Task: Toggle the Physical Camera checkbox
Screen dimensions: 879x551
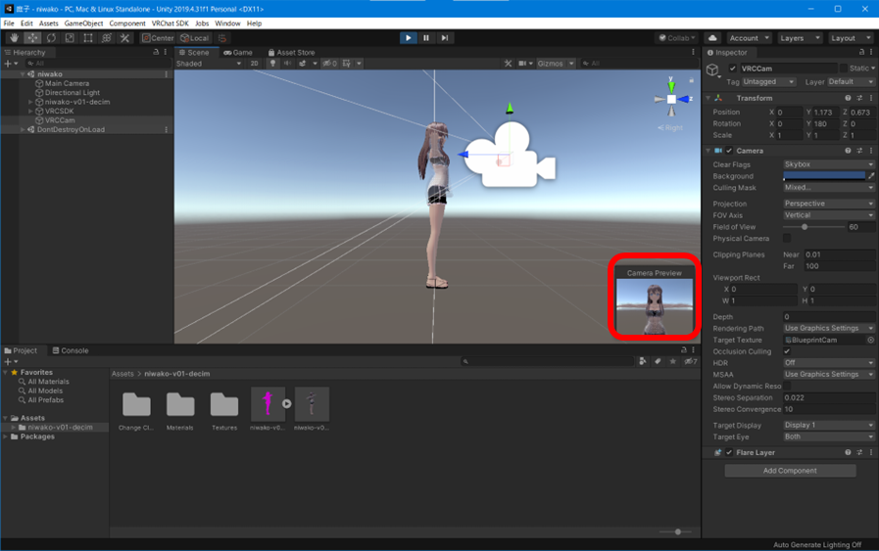Action: pos(787,238)
